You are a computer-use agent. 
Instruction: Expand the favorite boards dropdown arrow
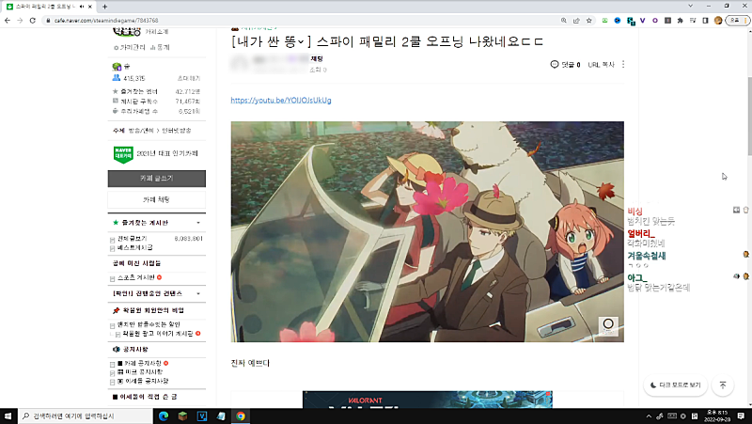point(198,223)
